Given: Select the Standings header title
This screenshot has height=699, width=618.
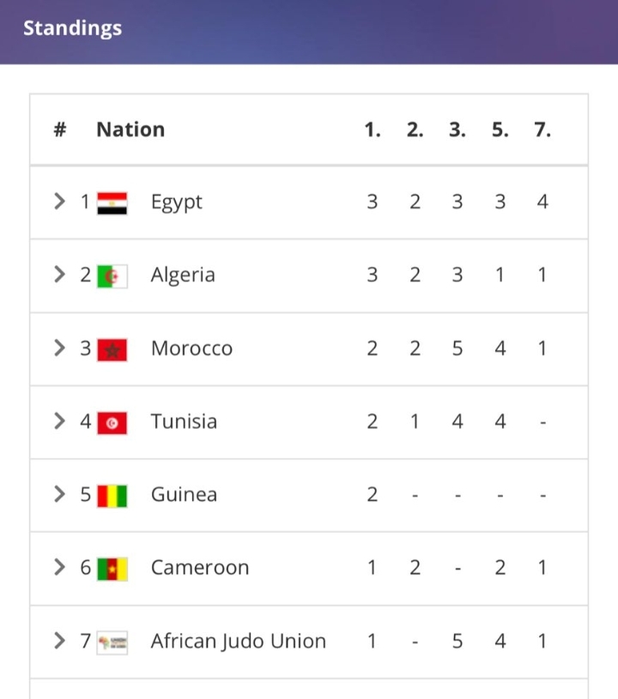Looking at the screenshot, I should click(x=73, y=28).
